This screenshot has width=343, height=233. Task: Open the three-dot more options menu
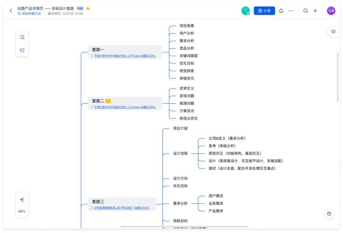291,11
